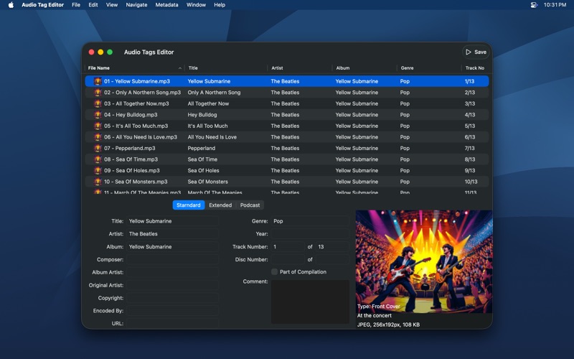The height and width of the screenshot is (359, 574).
Task: Open the File menu
Action: pyautogui.click(x=76, y=5)
